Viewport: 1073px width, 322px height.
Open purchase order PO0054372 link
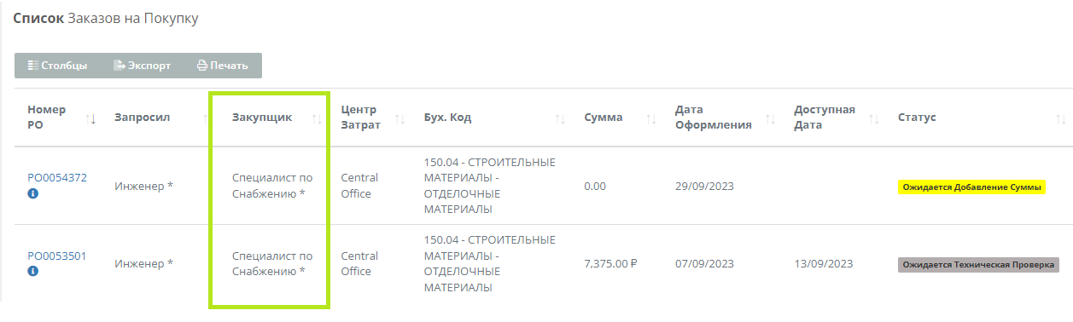57,177
